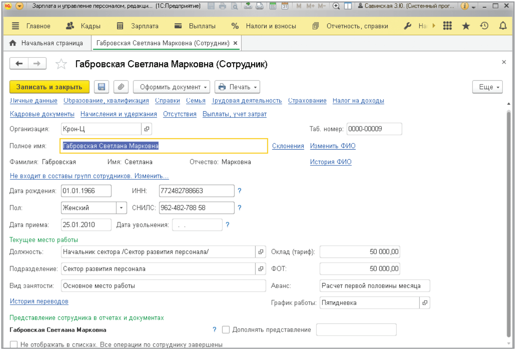
Task: Switch to Начальная страница tab
Action: click(x=46, y=43)
